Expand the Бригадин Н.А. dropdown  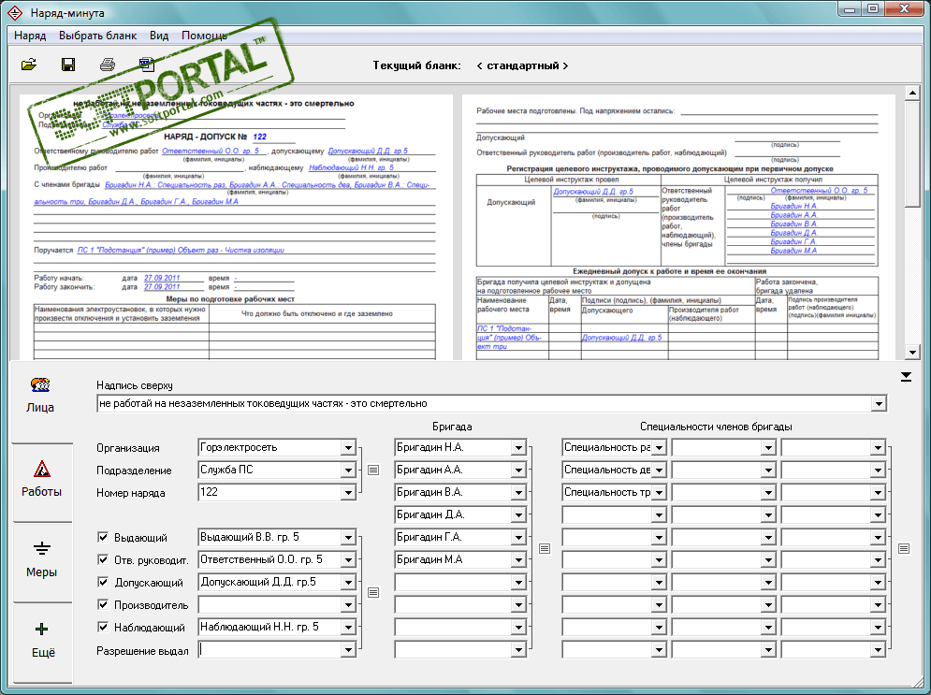[518, 448]
